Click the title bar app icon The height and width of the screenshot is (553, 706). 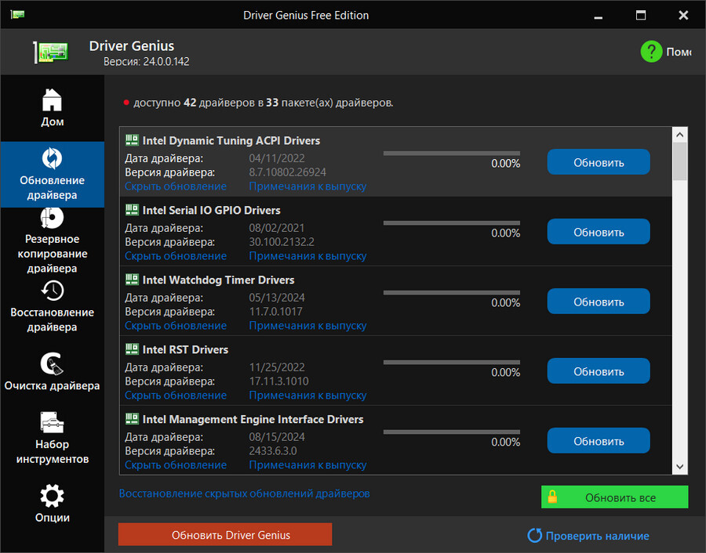coord(17,15)
